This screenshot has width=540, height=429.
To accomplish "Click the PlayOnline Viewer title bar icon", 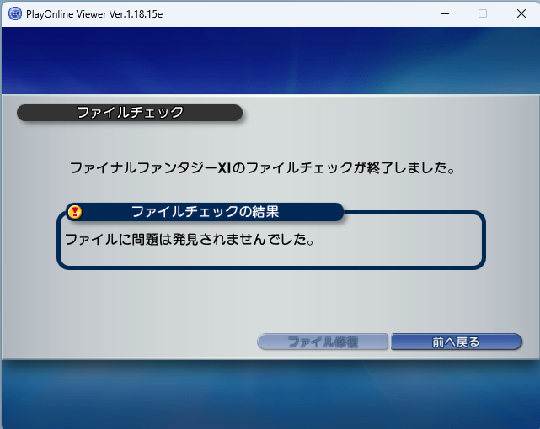I will (x=15, y=13).
